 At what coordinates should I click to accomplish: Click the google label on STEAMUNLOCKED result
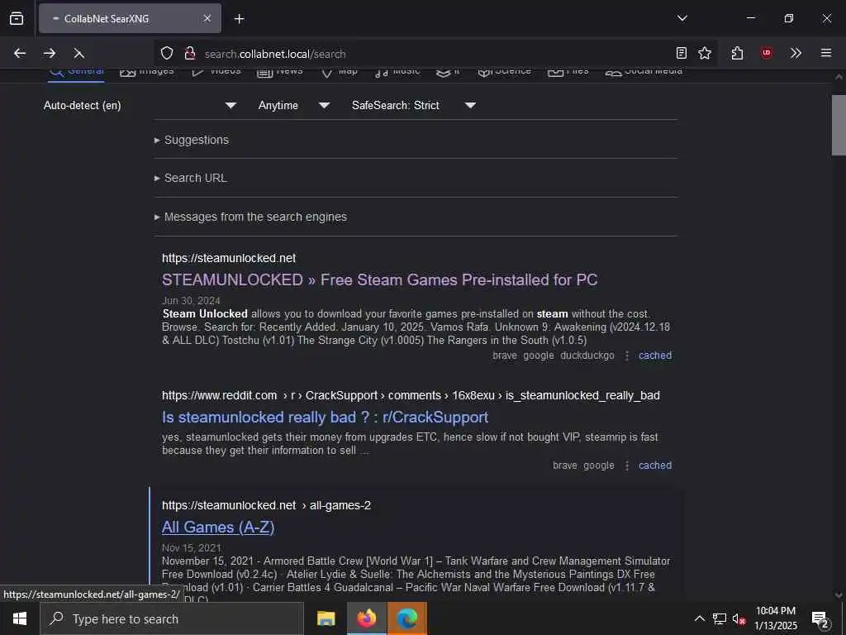[x=539, y=356]
